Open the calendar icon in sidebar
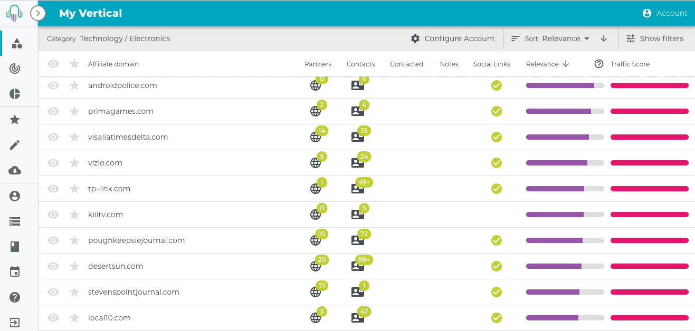 [x=15, y=272]
